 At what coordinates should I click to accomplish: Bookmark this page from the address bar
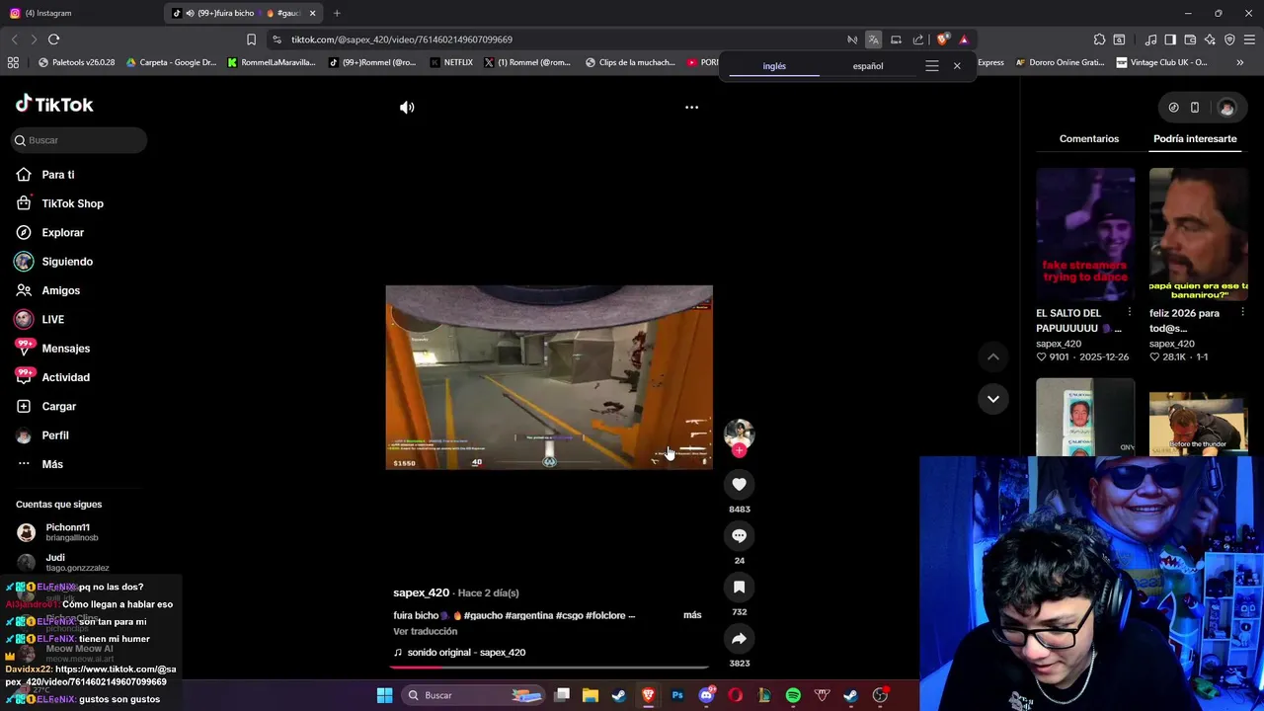[251, 39]
